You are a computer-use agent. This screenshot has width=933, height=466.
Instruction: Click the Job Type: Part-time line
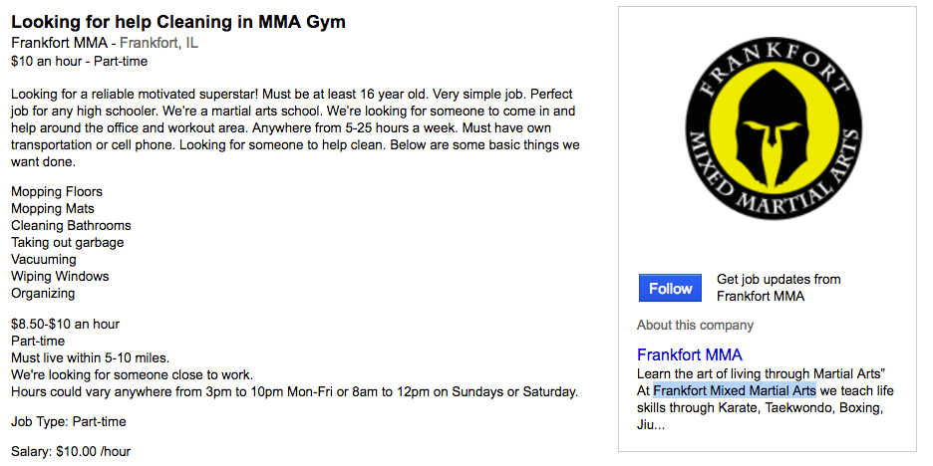click(x=69, y=421)
